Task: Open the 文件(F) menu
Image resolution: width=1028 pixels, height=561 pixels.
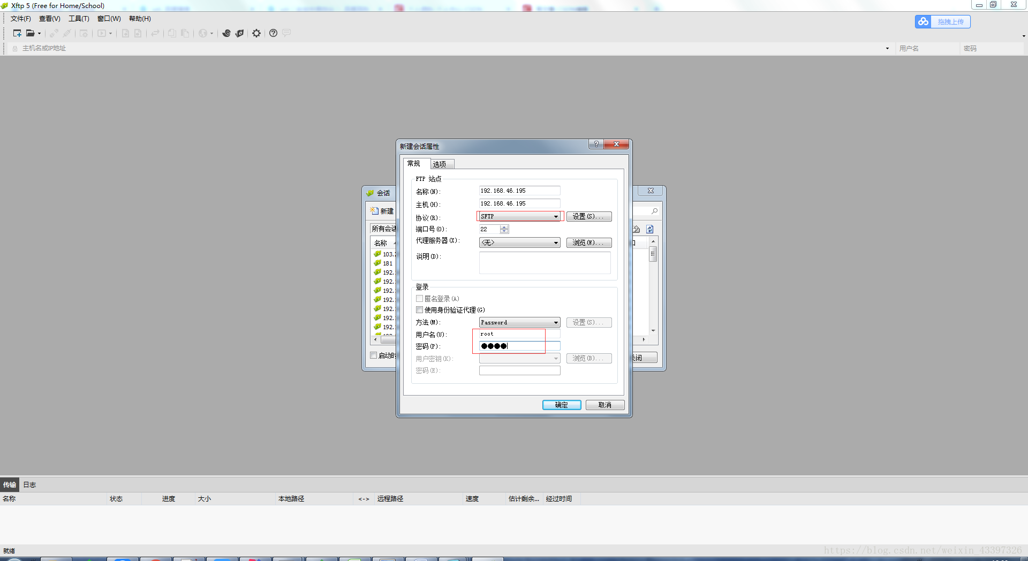Action: click(21, 19)
